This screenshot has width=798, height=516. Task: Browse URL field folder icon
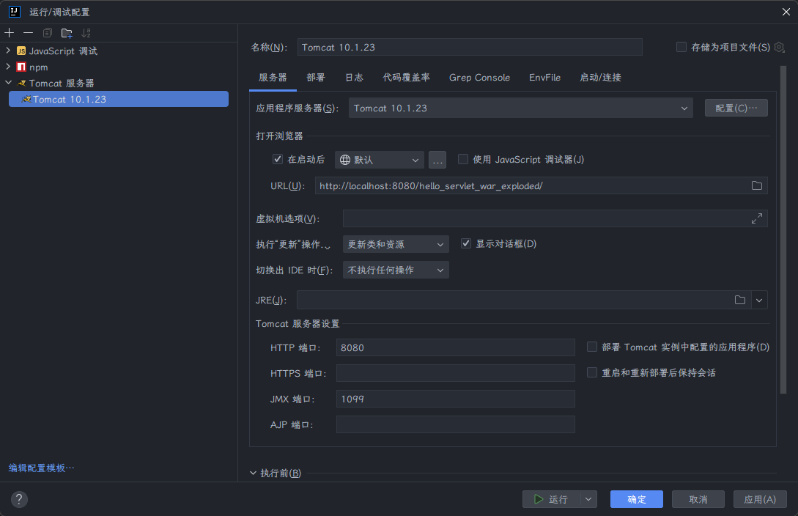[757, 185]
